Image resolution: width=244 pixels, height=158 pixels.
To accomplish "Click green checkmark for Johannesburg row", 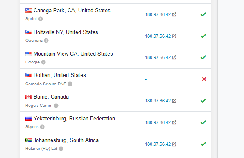I will 203,144.
